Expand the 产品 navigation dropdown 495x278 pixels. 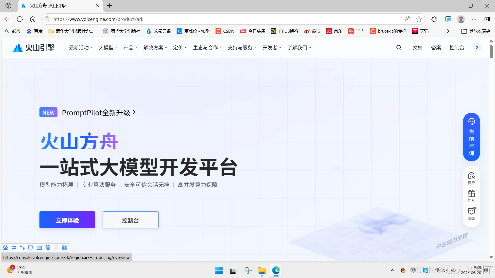click(x=130, y=48)
